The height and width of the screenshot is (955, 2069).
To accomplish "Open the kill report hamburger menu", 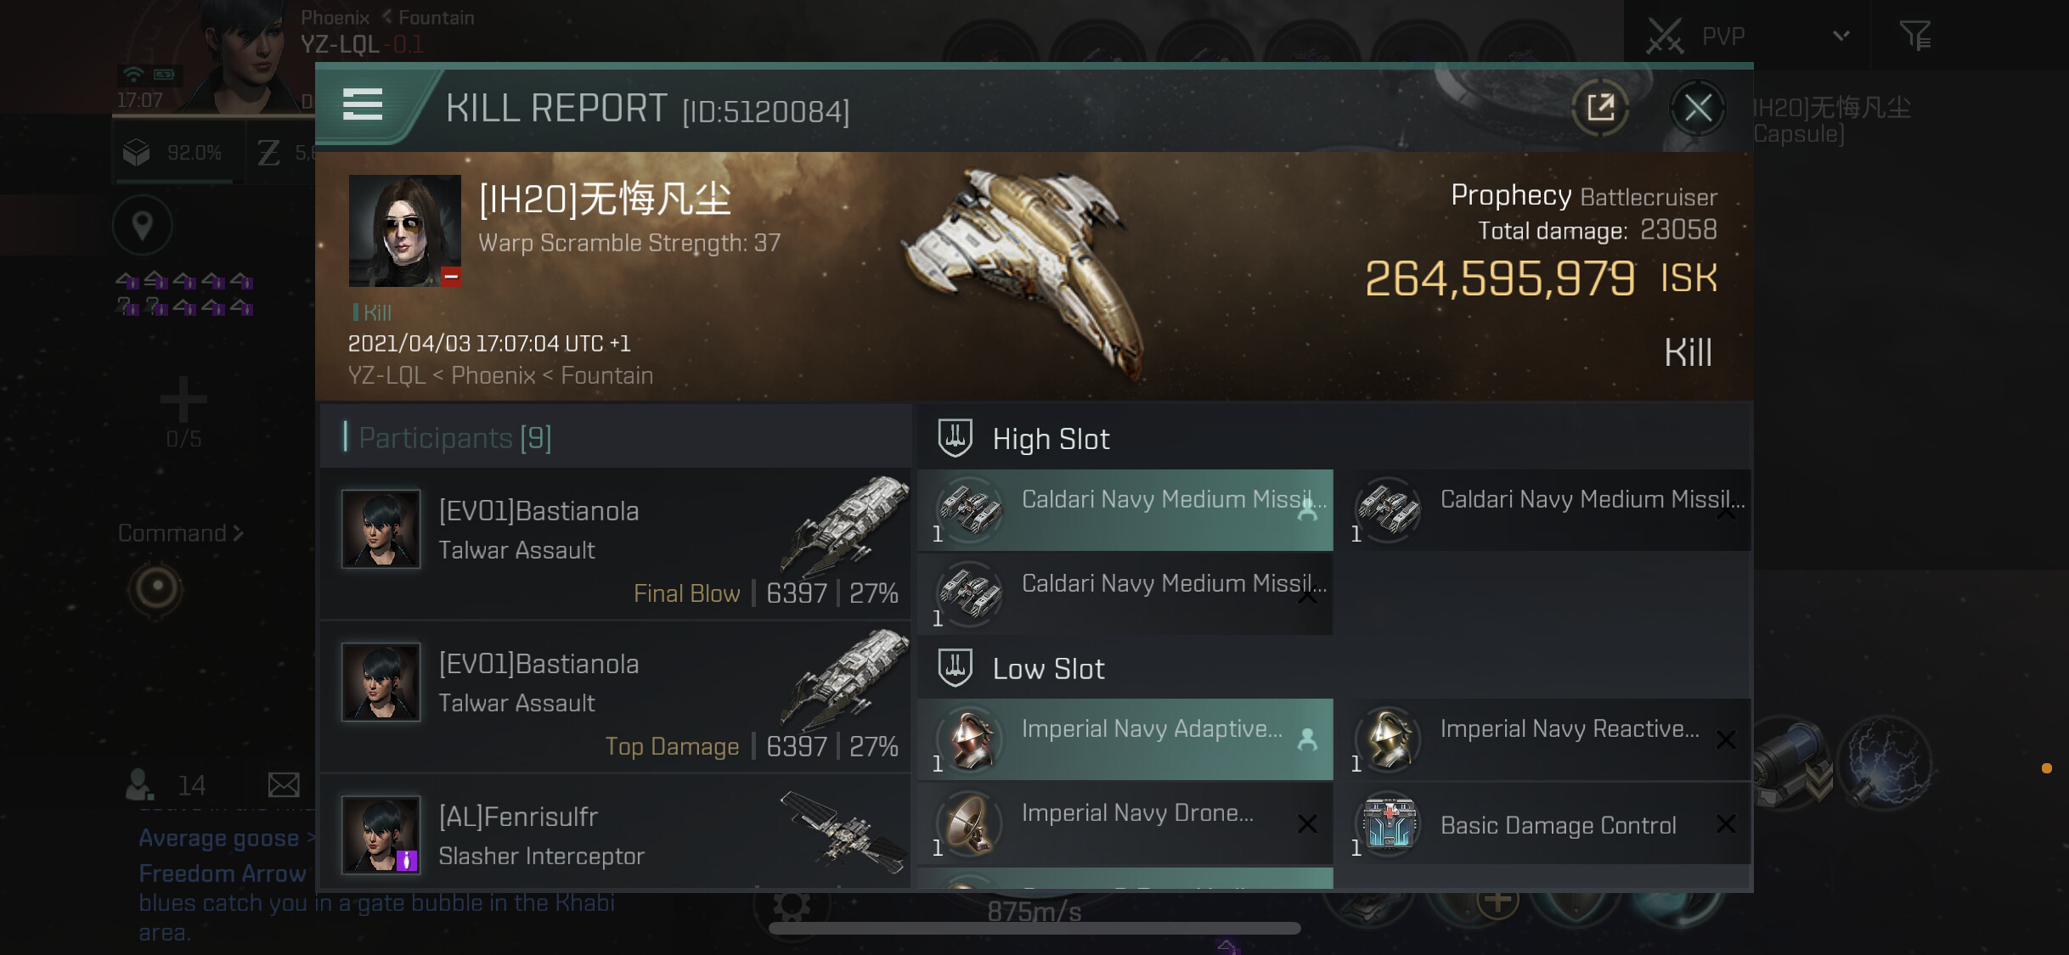I will pos(363,105).
